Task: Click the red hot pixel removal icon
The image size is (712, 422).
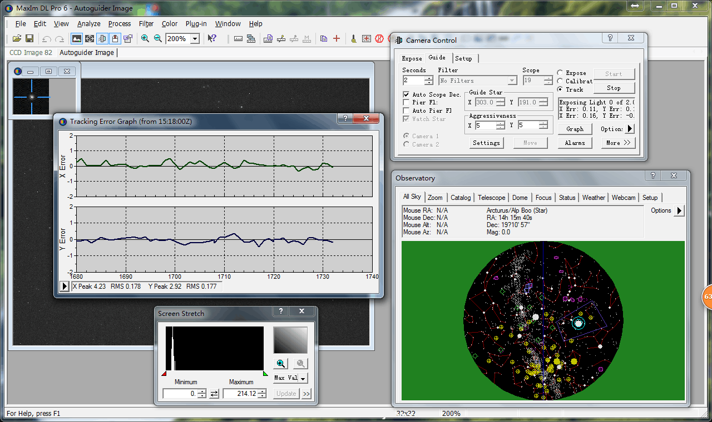Action: pyautogui.click(x=367, y=39)
